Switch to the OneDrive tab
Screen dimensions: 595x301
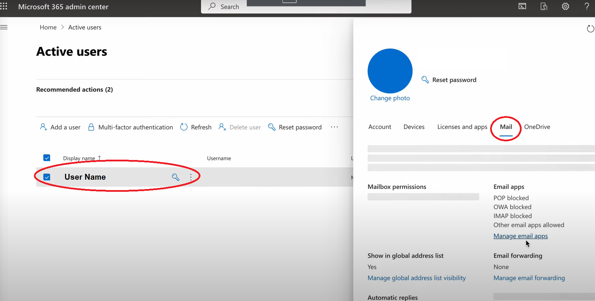click(x=537, y=127)
